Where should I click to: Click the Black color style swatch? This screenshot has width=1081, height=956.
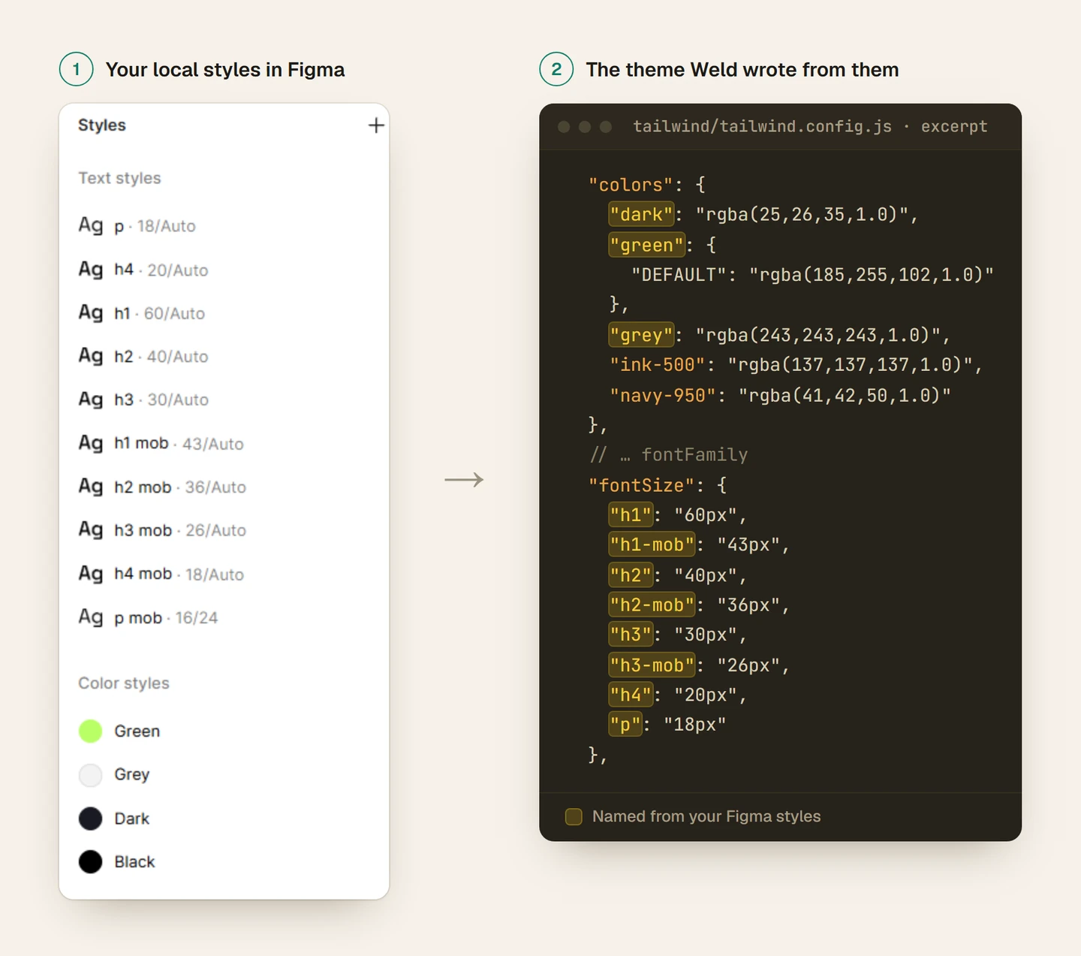click(x=91, y=861)
